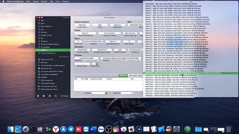Switch to Текстовый режим icon

[39, 83]
